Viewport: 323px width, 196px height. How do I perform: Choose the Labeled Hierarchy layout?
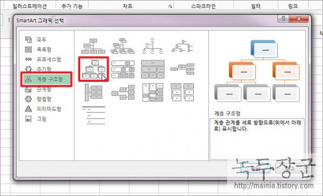click(123, 69)
